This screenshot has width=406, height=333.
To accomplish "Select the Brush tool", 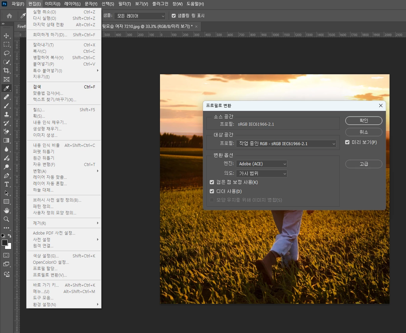I will click(6, 106).
